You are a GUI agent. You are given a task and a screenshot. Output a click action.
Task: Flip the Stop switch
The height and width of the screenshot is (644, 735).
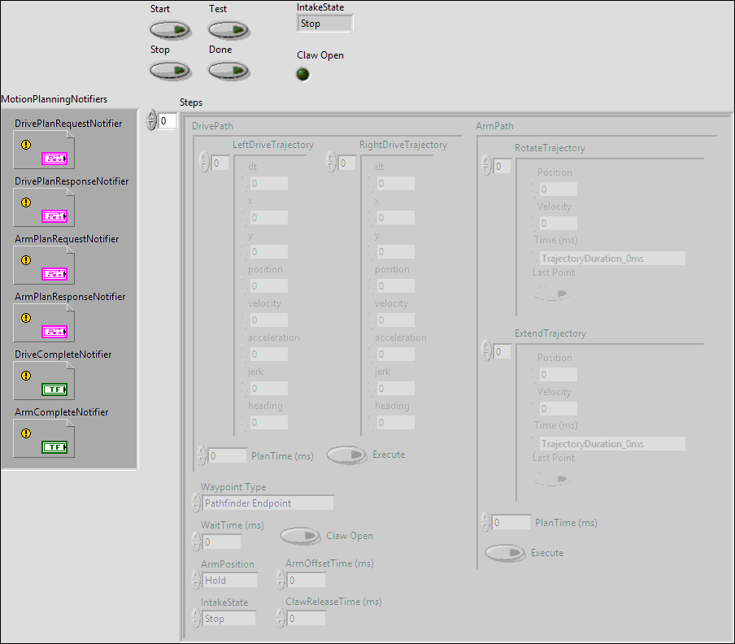[x=170, y=70]
